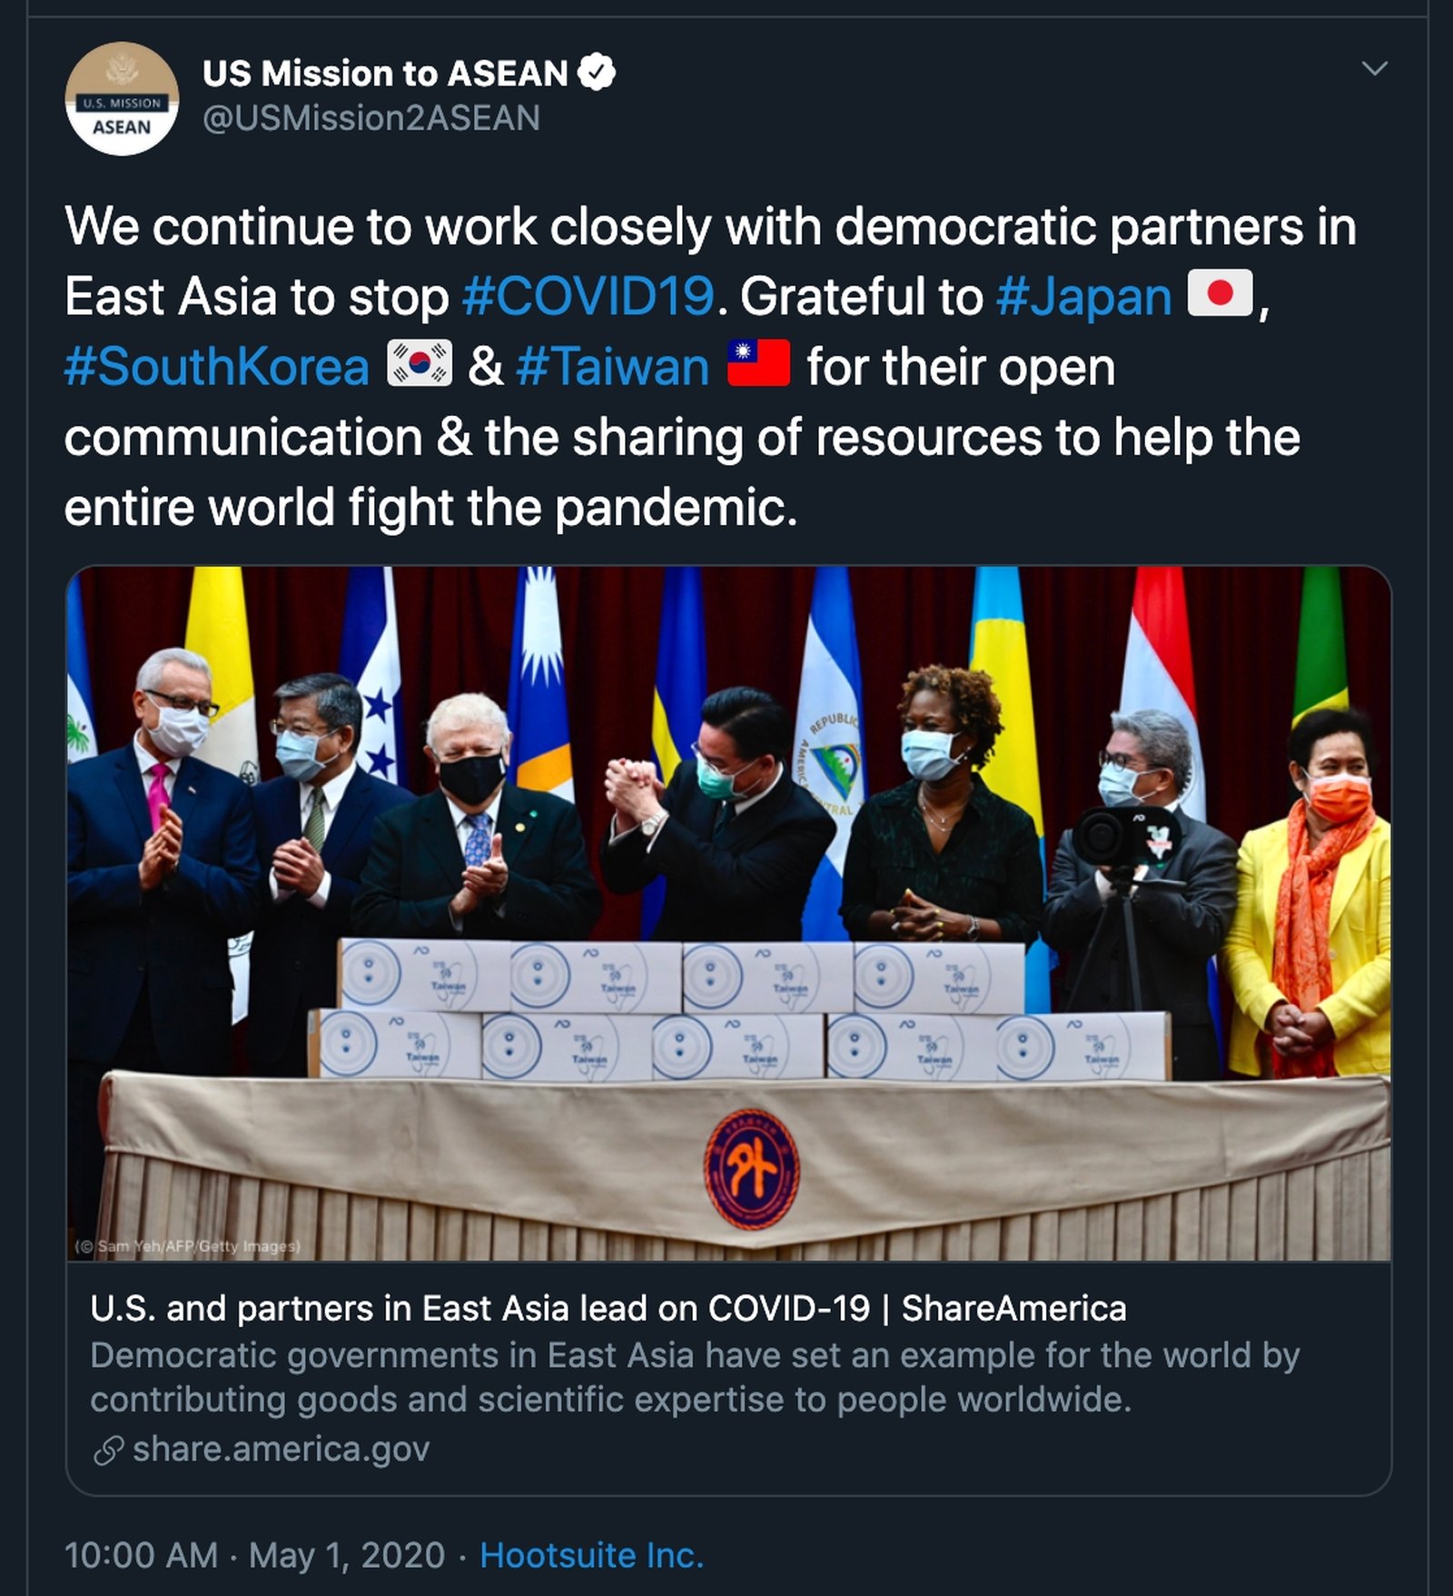Viewport: 1453px width, 1596px height.
Task: Open the link card press conference photo
Action: [728, 913]
